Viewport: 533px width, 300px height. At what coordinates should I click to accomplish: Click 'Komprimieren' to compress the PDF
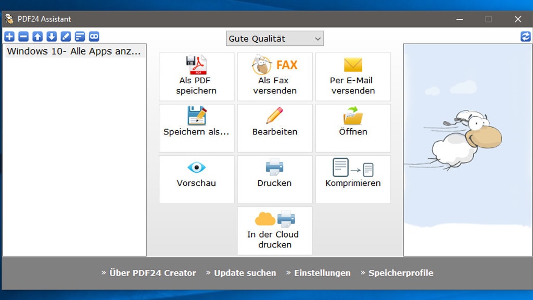(353, 179)
